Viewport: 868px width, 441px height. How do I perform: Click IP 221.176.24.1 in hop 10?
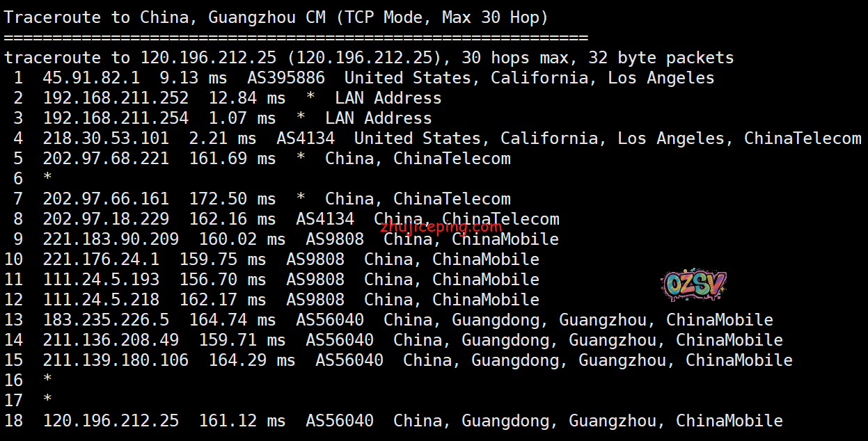point(101,259)
